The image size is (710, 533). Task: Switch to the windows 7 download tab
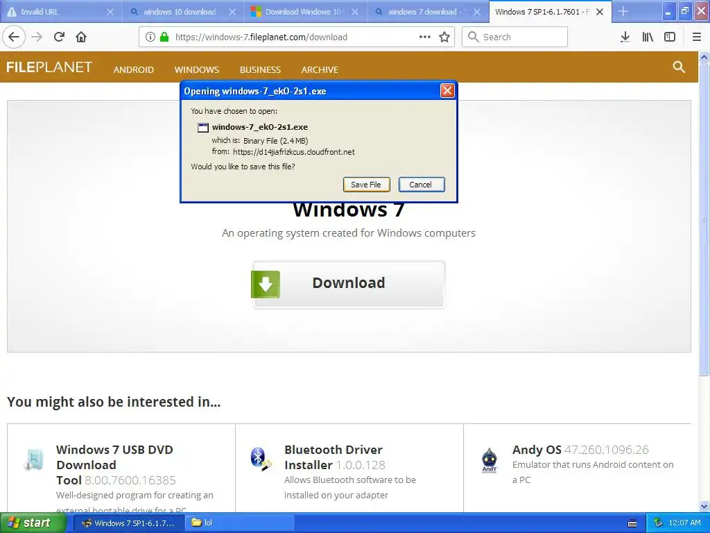click(x=428, y=12)
